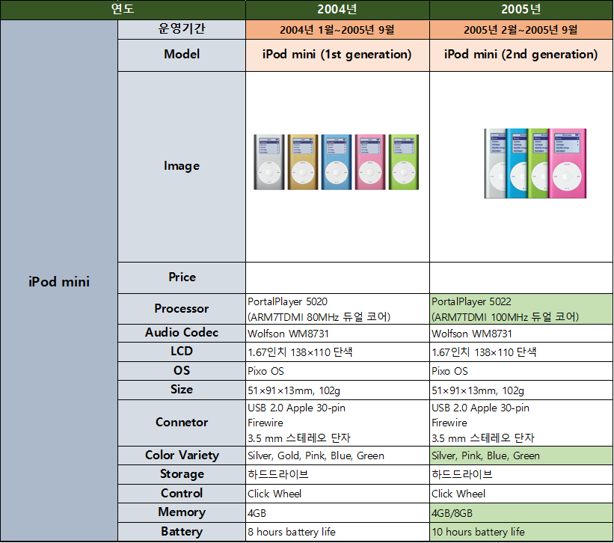Click the '4GB/8GB' memory cell
The width and height of the screenshot is (614, 543).
pyautogui.click(x=521, y=513)
